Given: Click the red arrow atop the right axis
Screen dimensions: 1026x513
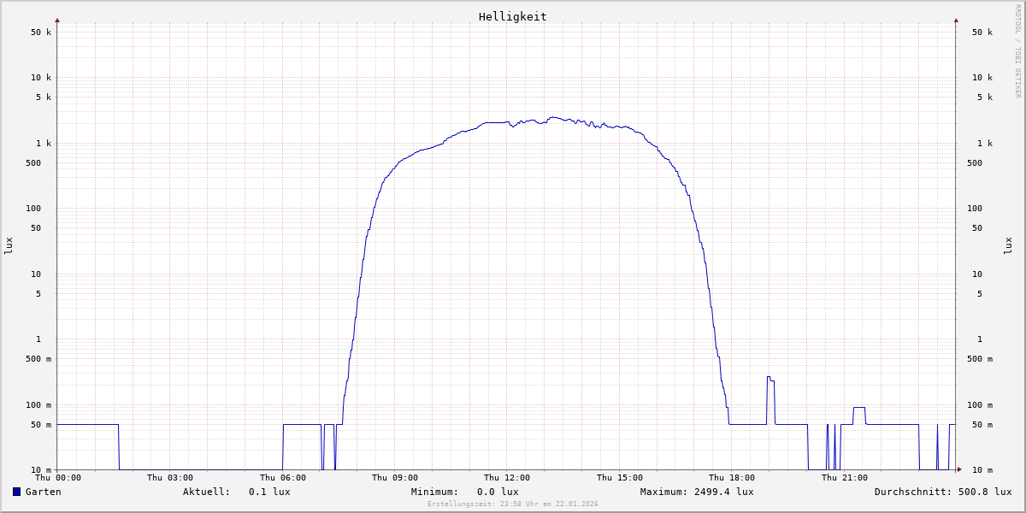Looking at the screenshot, I should pyautogui.click(x=956, y=20).
